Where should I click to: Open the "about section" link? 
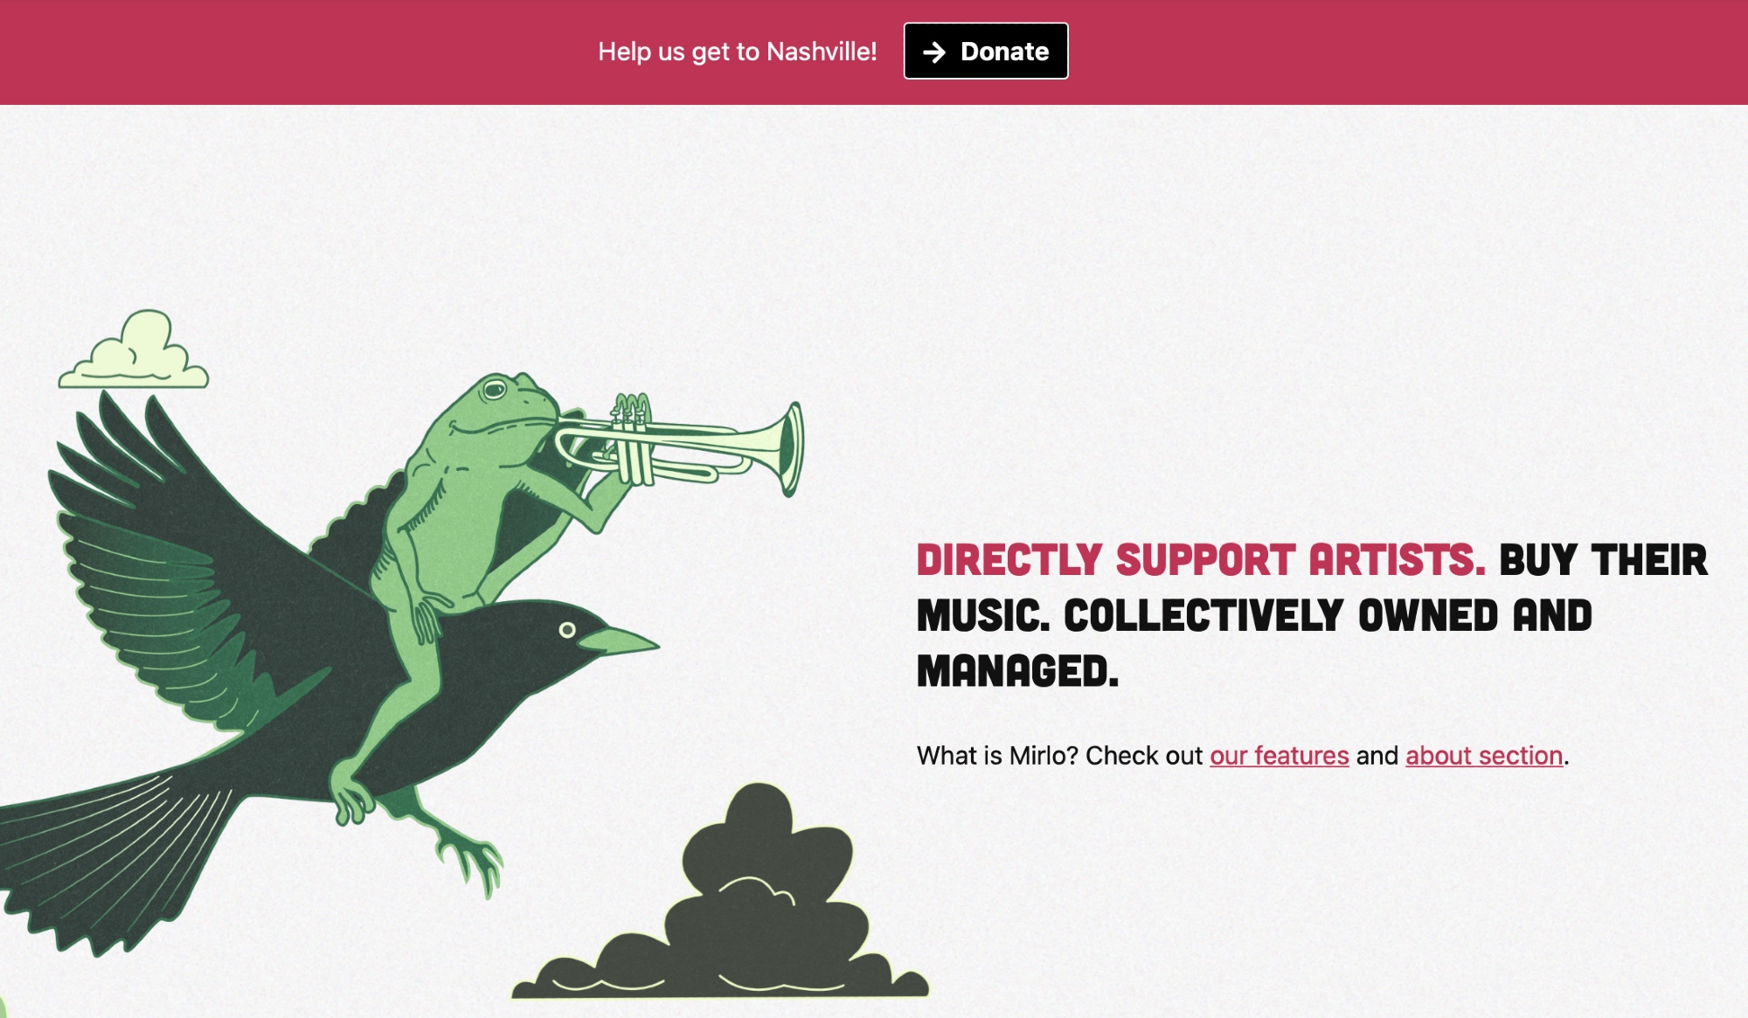pos(1484,756)
